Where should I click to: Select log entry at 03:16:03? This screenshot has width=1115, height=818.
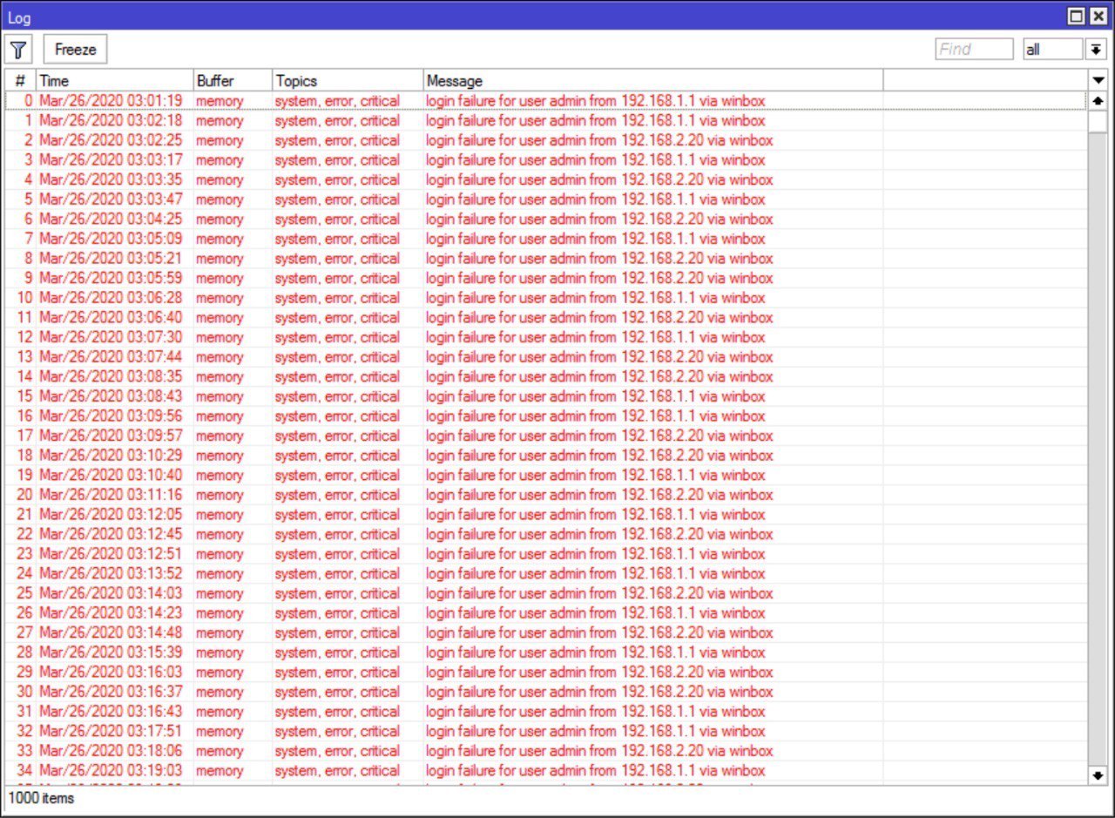click(x=546, y=672)
